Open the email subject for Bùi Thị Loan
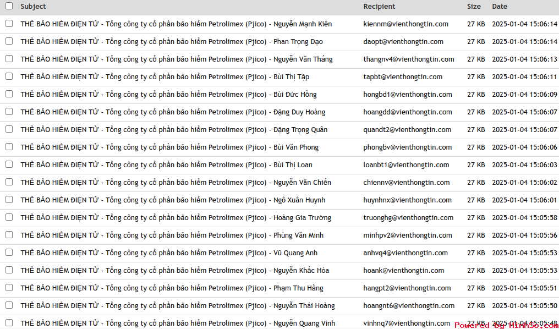The image size is (559, 329). click(x=167, y=165)
